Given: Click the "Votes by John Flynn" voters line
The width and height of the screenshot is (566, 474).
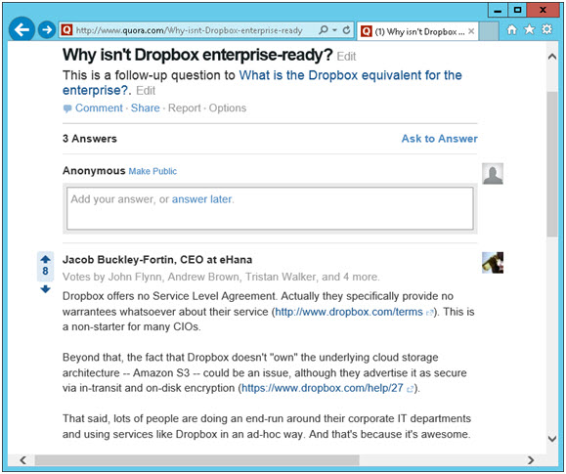Looking at the screenshot, I should pyautogui.click(x=221, y=277).
